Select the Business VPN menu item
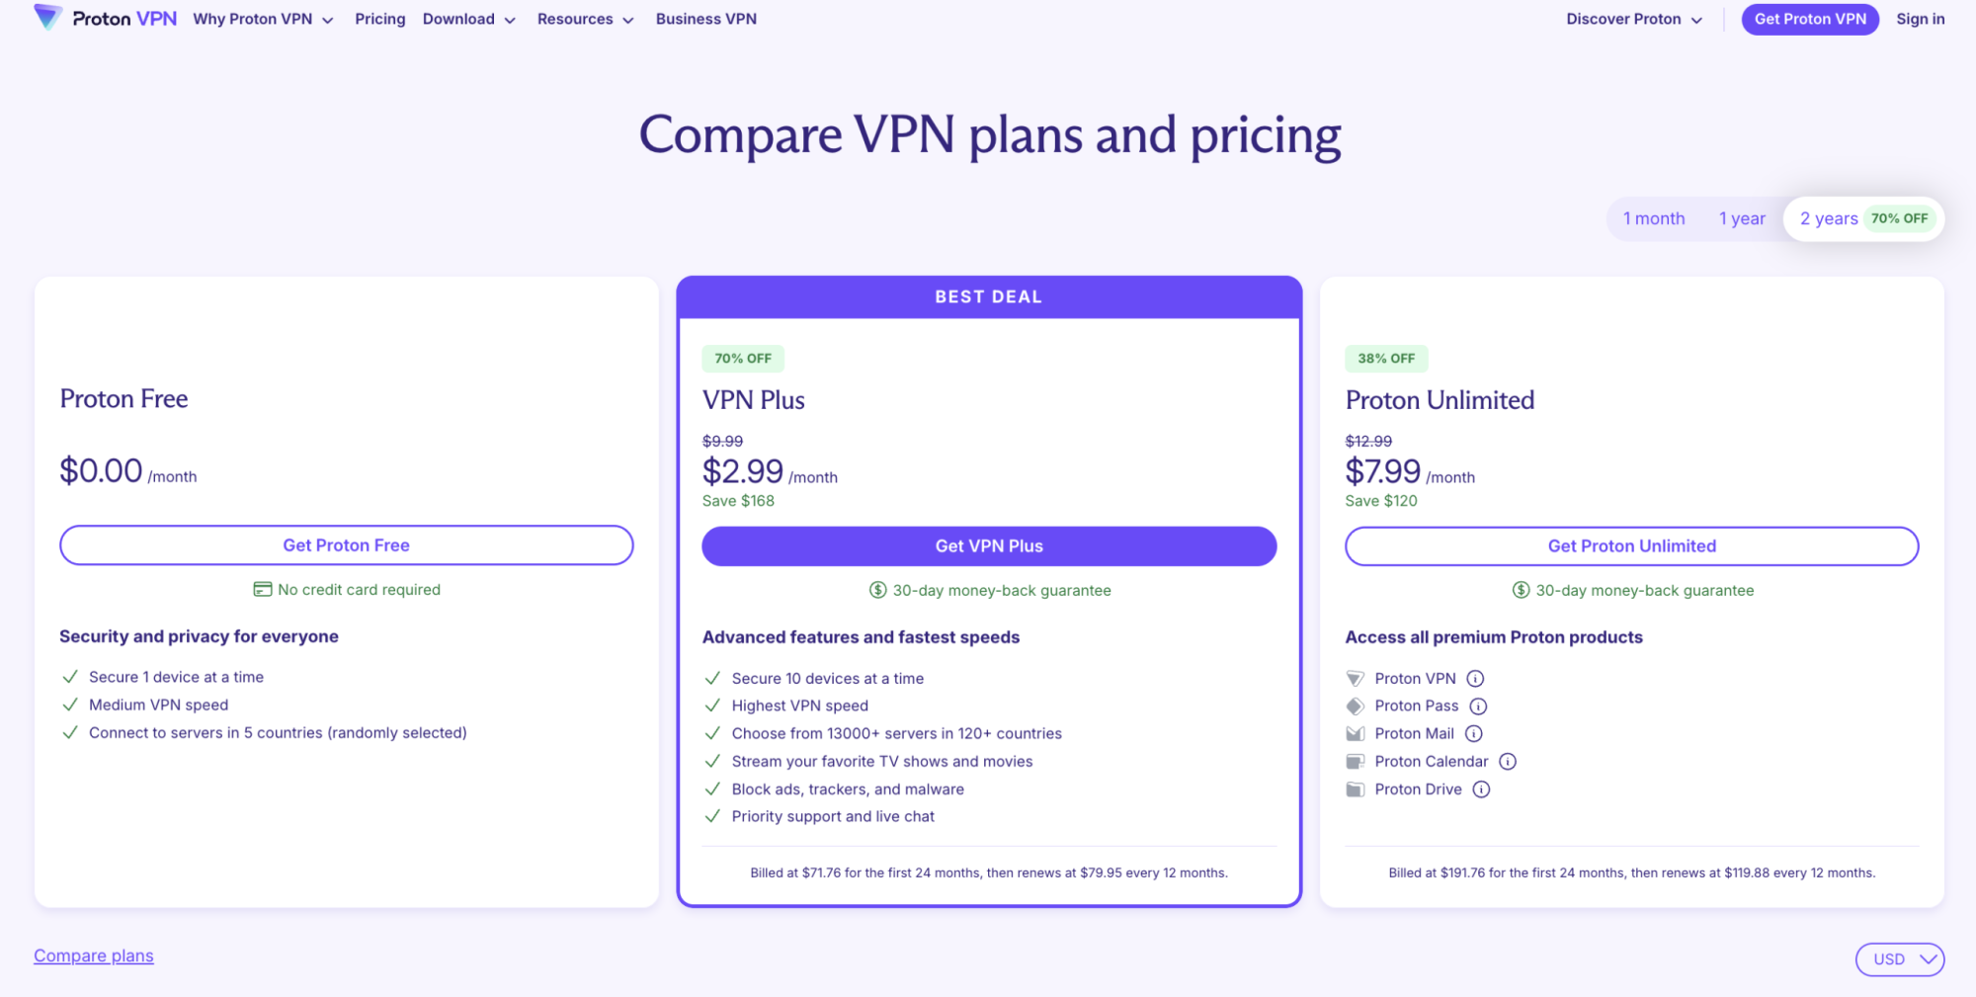This screenshot has height=997, width=1976. pos(705,19)
